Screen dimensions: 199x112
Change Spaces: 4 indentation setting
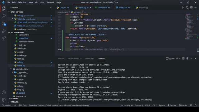[x=139, y=105]
